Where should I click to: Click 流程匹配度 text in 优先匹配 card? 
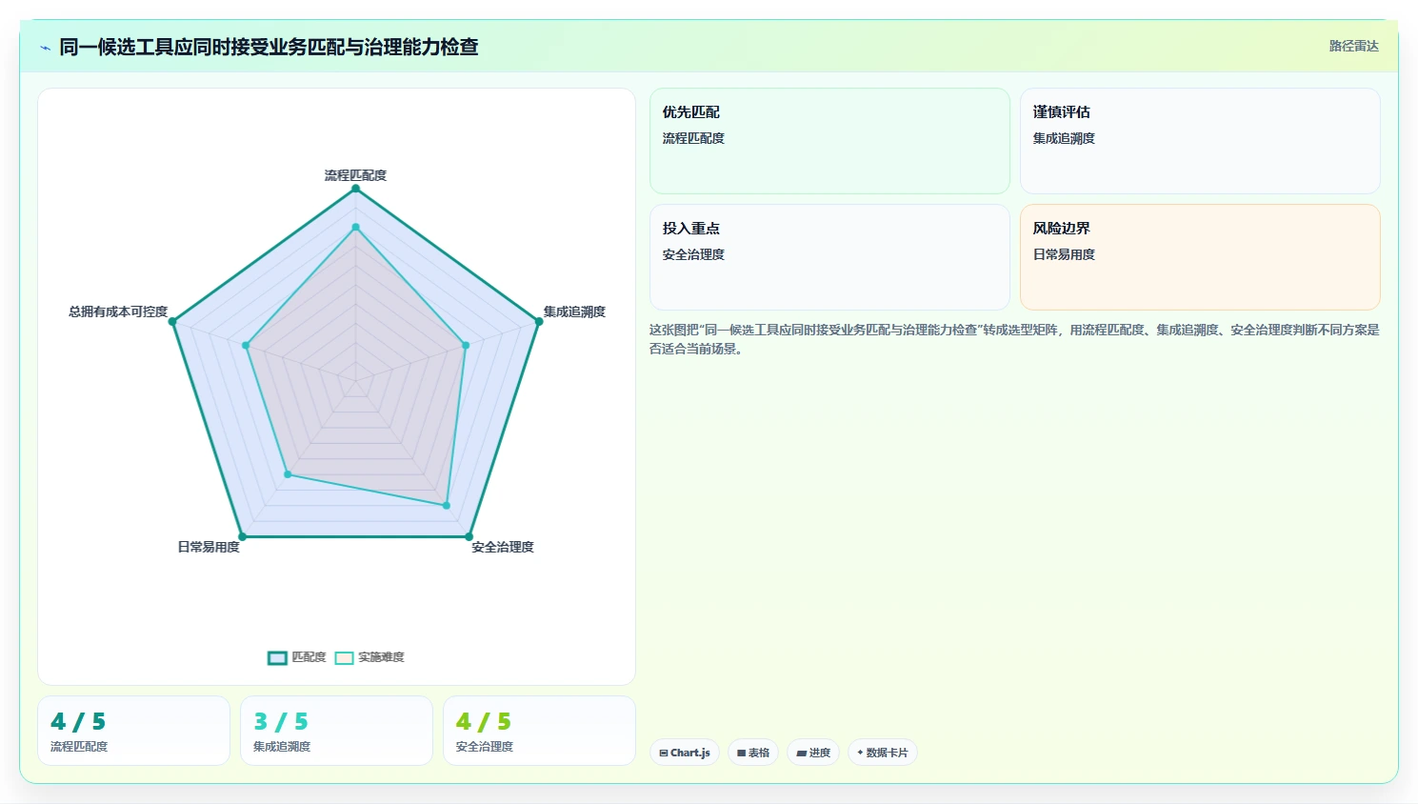(x=693, y=138)
